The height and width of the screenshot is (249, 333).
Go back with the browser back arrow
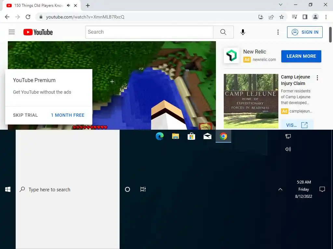tap(7, 17)
